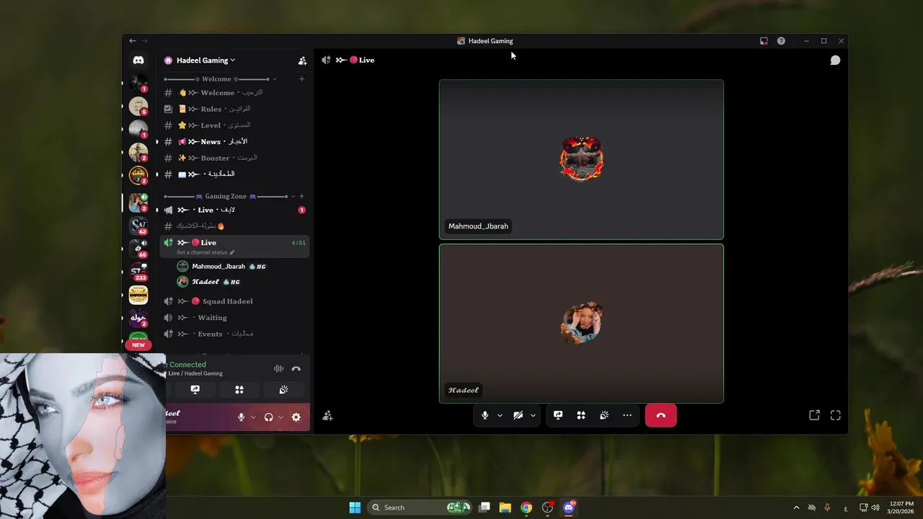Join the Waiting voice channel
The width and height of the screenshot is (923, 519).
(234, 318)
